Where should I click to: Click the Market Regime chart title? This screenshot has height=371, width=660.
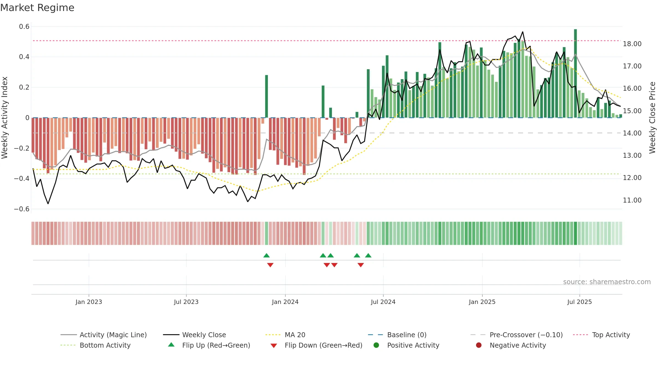[37, 8]
